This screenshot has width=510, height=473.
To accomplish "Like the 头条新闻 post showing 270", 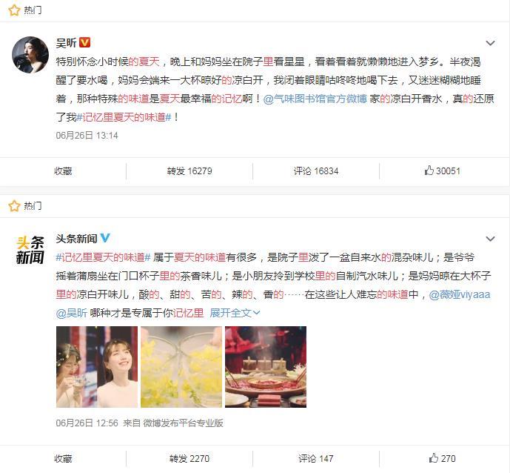I will click(442, 458).
